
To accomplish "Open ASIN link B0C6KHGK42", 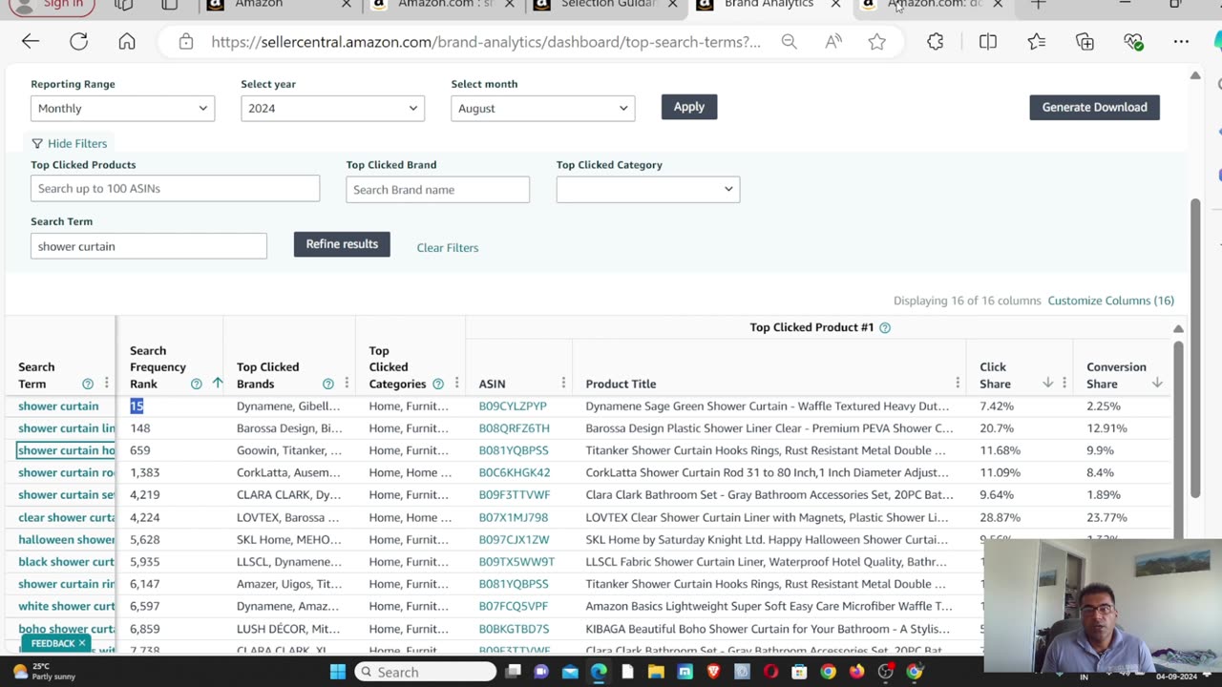I will click(x=514, y=472).
